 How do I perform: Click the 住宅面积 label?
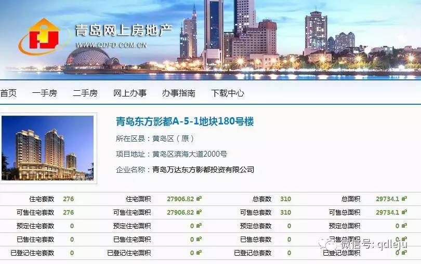coord(138,199)
